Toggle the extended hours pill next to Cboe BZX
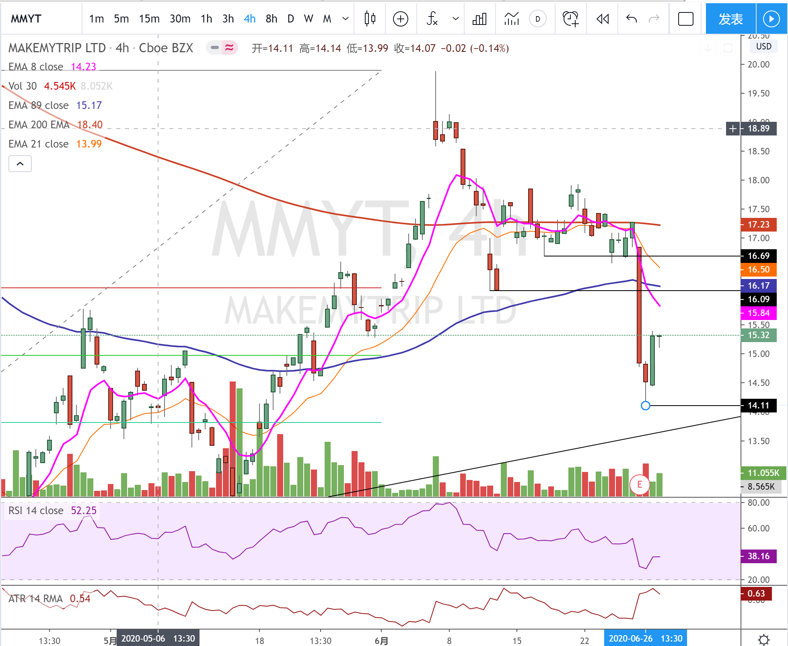This screenshot has width=788, height=646. point(215,48)
